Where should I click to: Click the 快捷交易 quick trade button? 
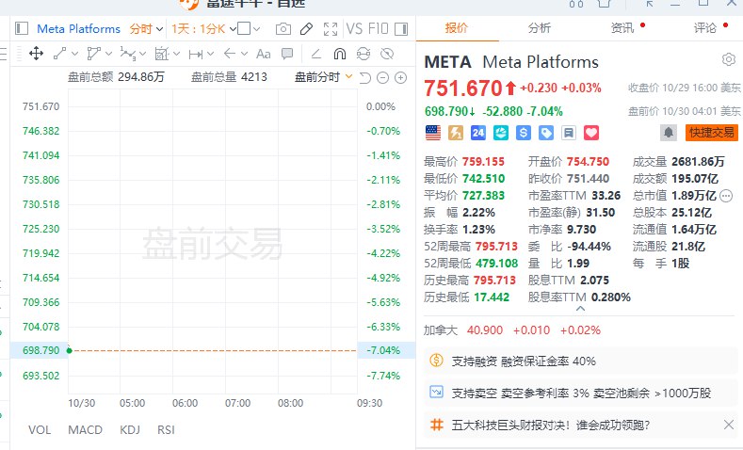(x=711, y=133)
